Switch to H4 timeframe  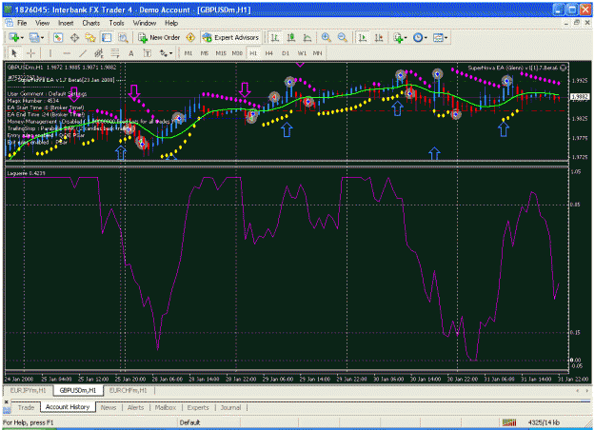[x=269, y=53]
